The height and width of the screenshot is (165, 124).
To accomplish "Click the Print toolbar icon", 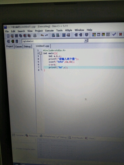I will (35, 36).
